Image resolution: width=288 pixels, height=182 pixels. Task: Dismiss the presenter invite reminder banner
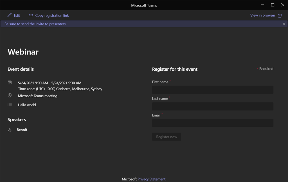pyautogui.click(x=284, y=24)
